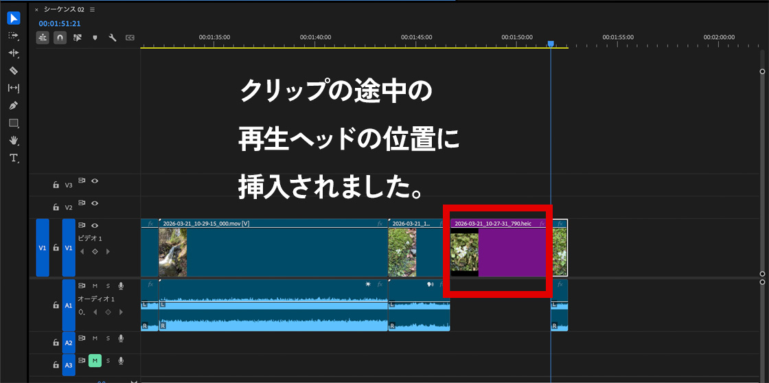The image size is (769, 383).
Task: Toggle lock on track V2
Action: 56,207
